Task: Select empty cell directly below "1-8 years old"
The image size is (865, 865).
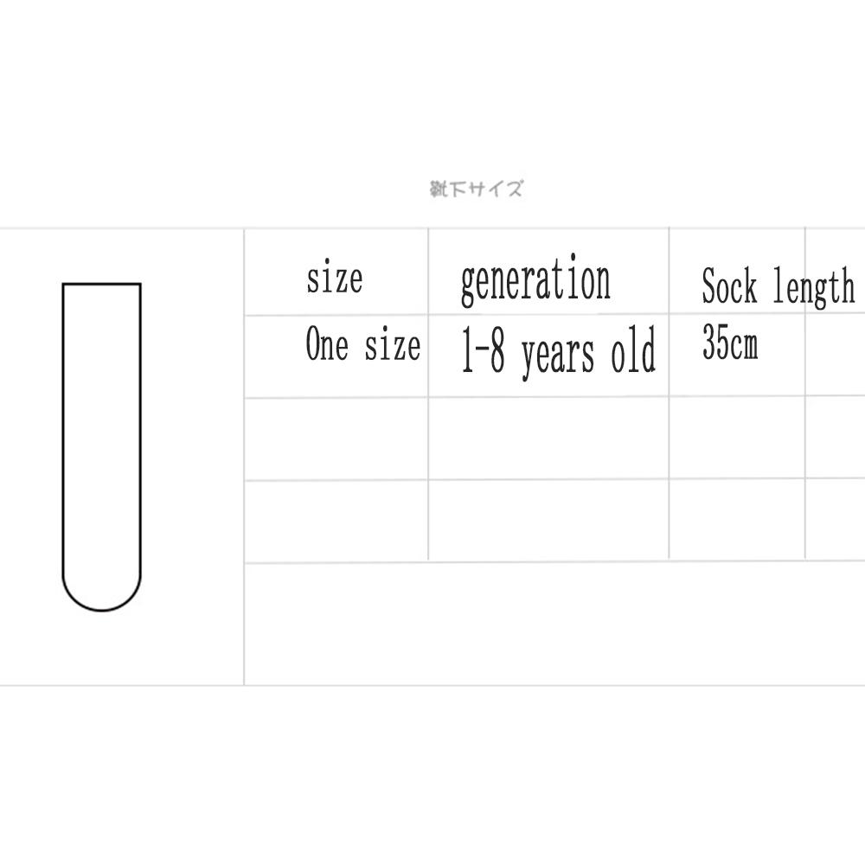Action: coord(548,439)
